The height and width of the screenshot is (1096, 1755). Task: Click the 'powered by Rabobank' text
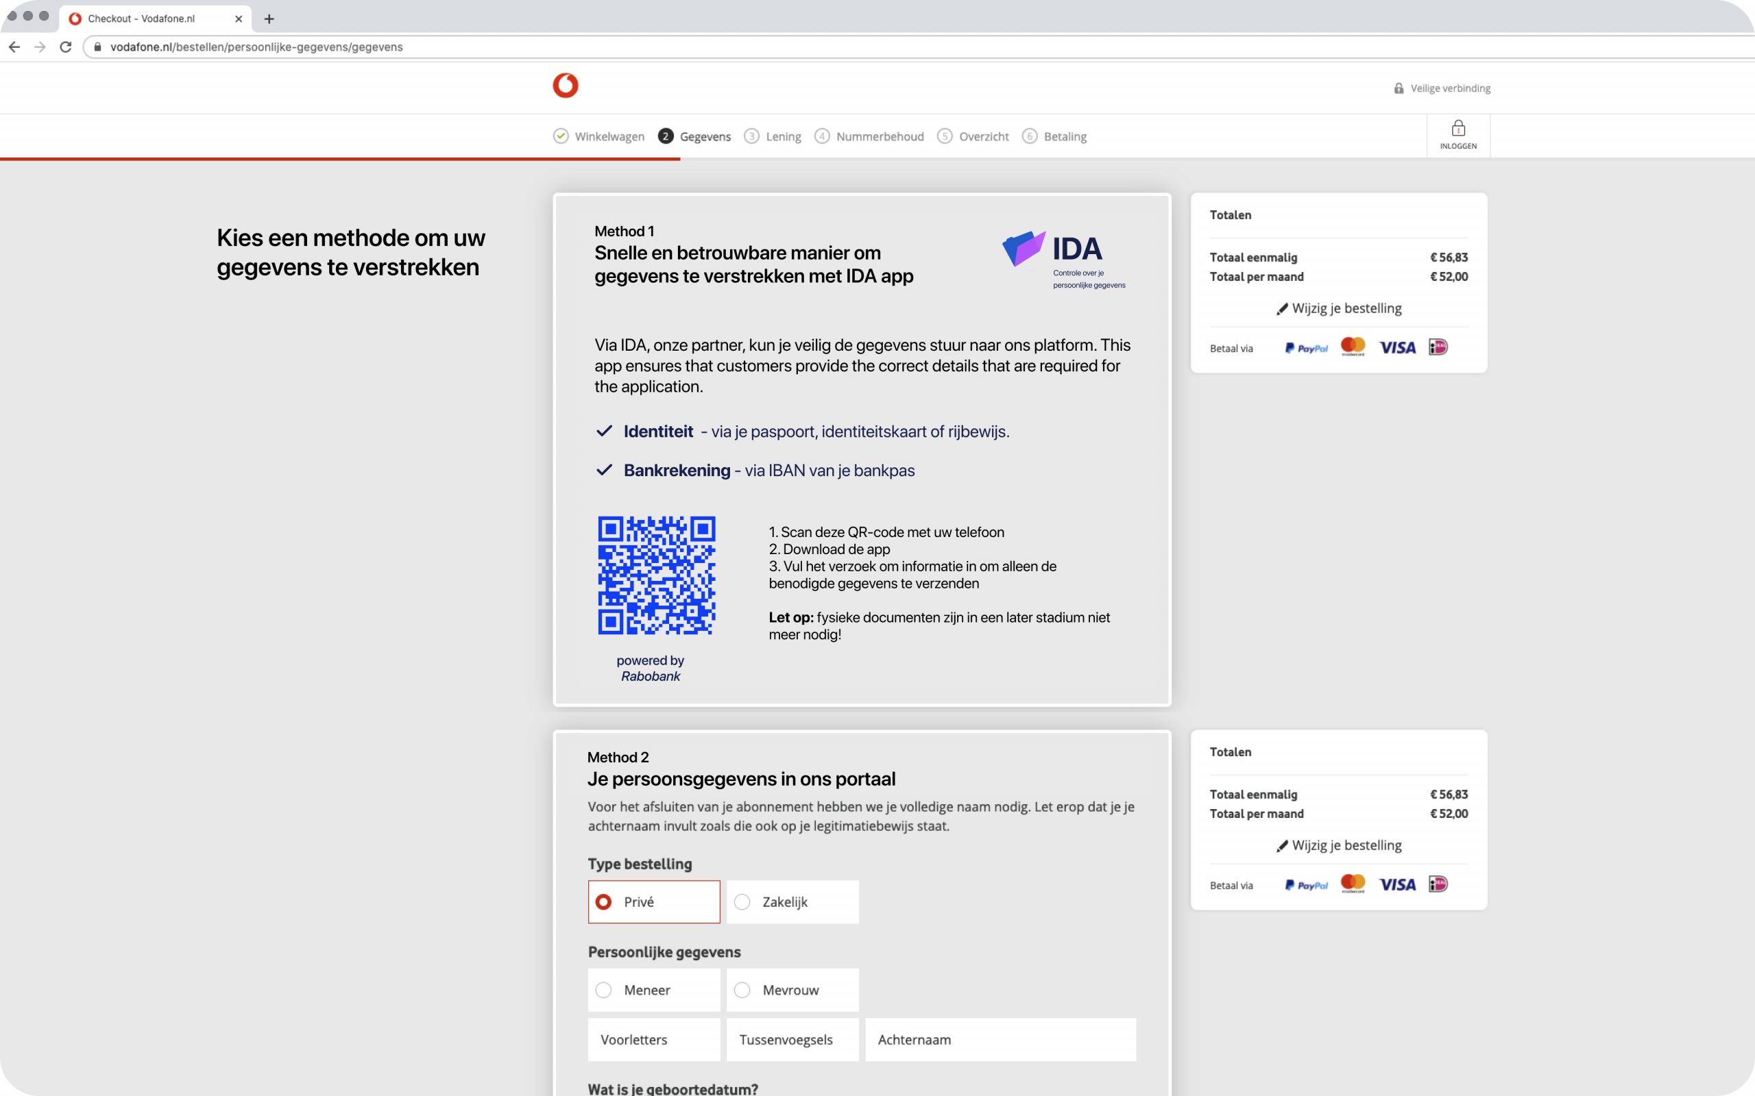[651, 669]
